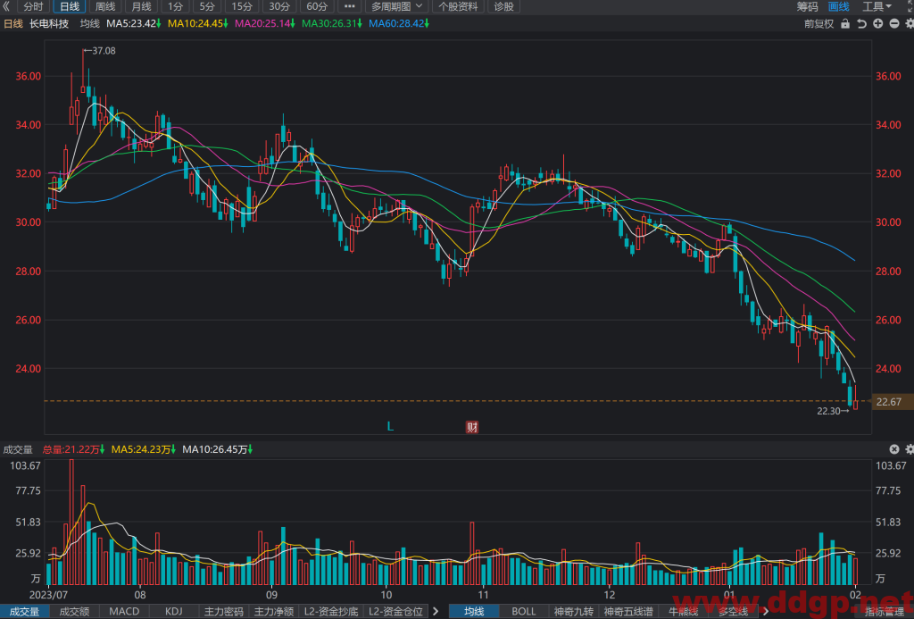Switch to 分时 intraday view
The image size is (914, 619).
pos(34,6)
